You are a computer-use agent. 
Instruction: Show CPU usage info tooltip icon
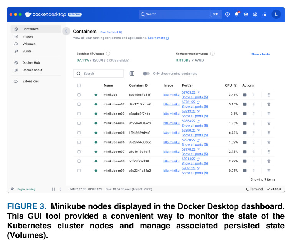pyautogui.click(x=108, y=54)
